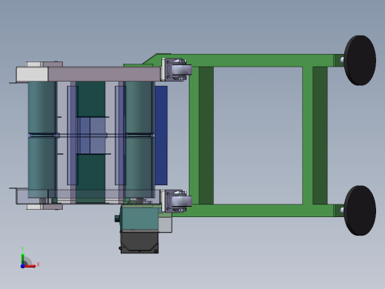
Task: Pick the upper swivel caster wheel
Action: (x=182, y=70)
